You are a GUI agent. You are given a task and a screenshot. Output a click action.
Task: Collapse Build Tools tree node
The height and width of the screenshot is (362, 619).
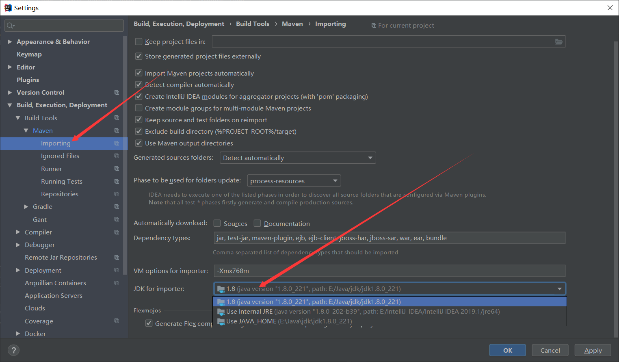[18, 118]
